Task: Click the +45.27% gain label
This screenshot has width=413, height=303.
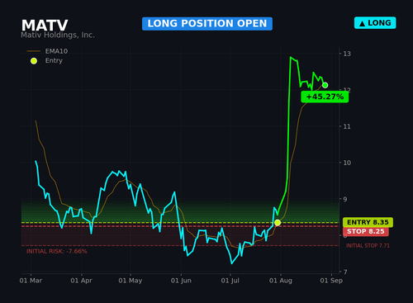Action: [325, 97]
